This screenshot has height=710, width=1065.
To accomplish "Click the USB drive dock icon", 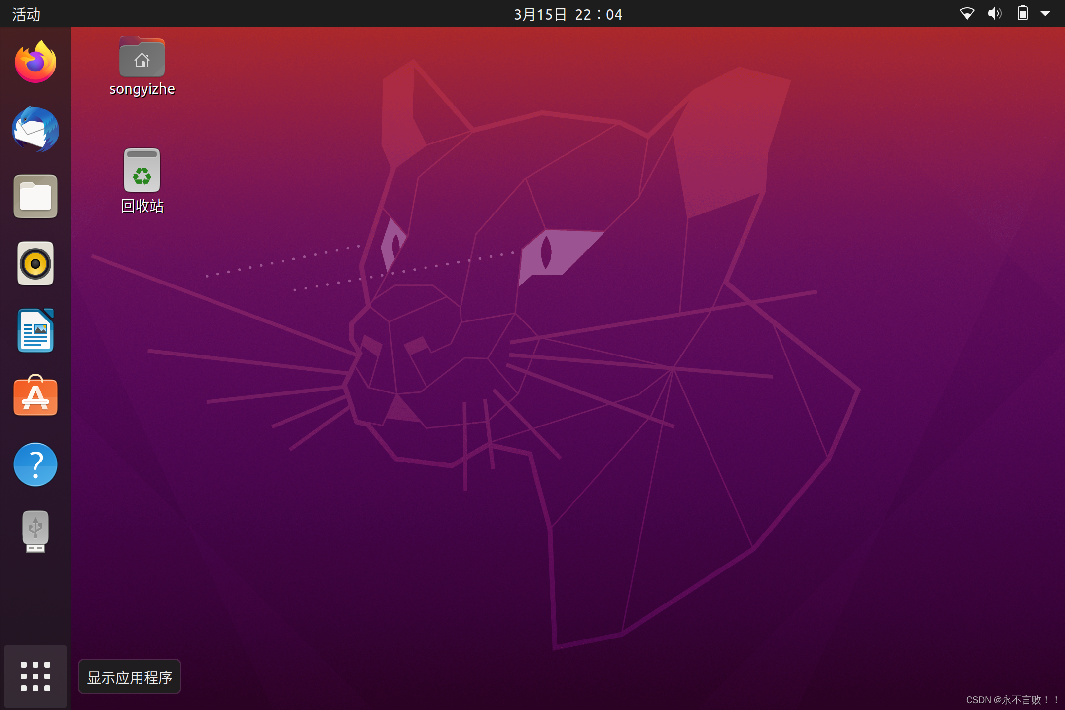I will point(35,532).
